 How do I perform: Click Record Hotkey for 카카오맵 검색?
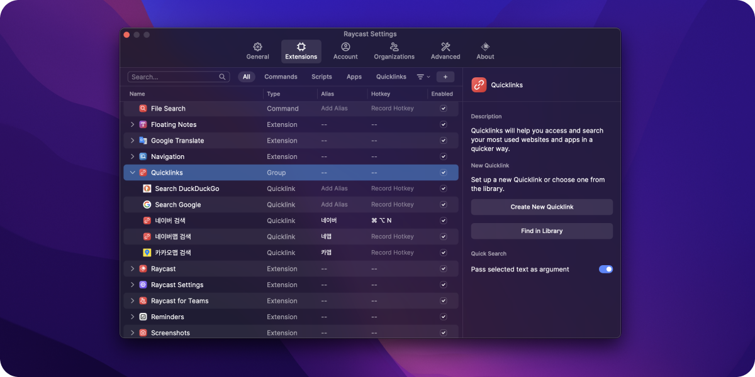(393, 253)
